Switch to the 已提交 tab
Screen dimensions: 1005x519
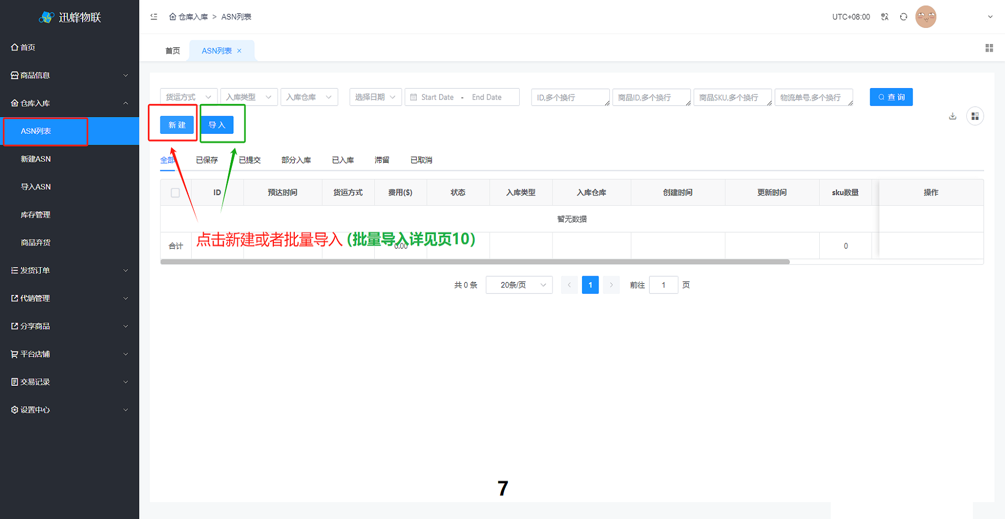(250, 160)
